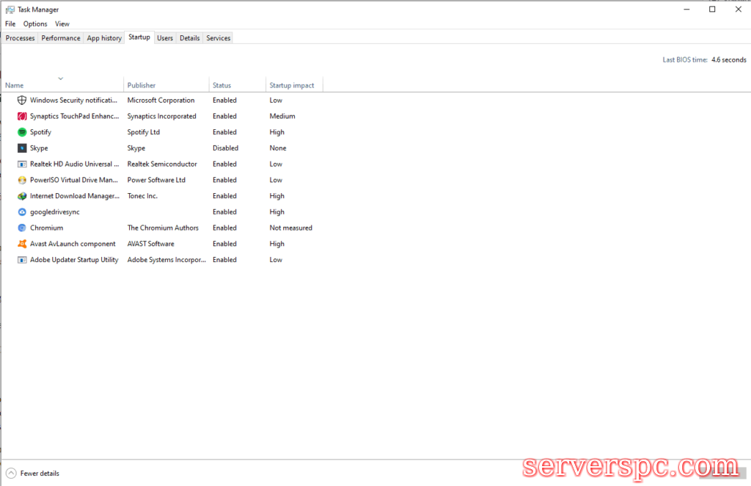Select the Windows Security shield icon

click(22, 101)
